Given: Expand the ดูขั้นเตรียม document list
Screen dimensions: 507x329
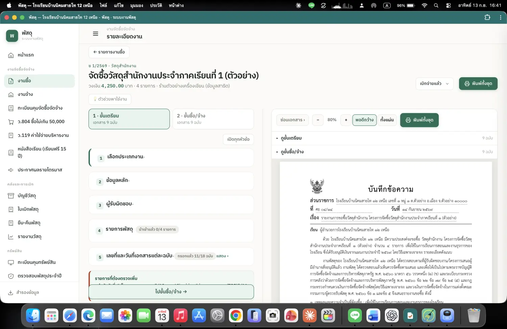Looking at the screenshot, I should click(x=384, y=138).
